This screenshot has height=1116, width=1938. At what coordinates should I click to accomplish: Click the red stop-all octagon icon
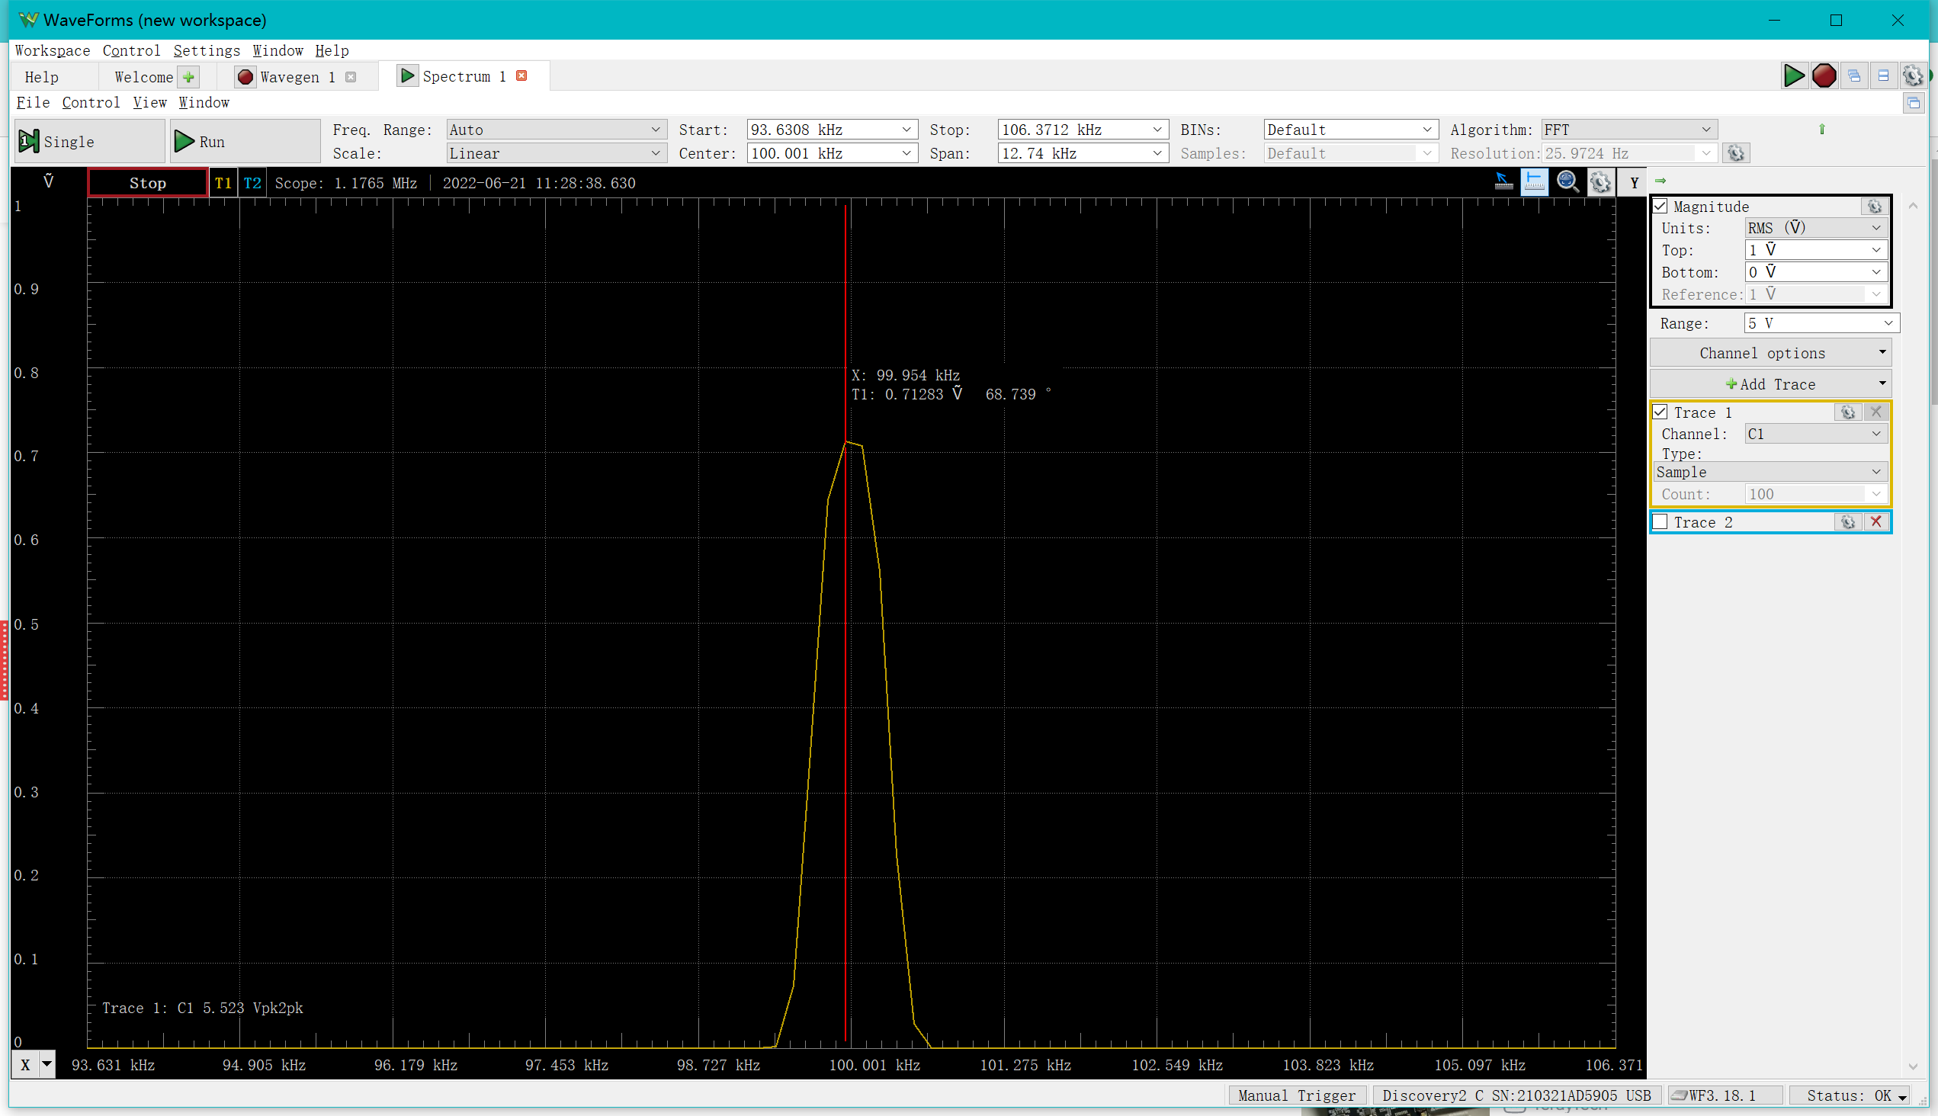coord(1824,75)
